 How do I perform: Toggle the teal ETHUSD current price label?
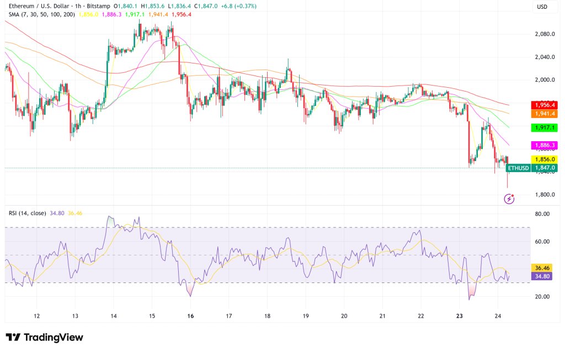pyautogui.click(x=518, y=167)
